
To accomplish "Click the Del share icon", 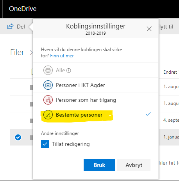I will tap(10, 27).
